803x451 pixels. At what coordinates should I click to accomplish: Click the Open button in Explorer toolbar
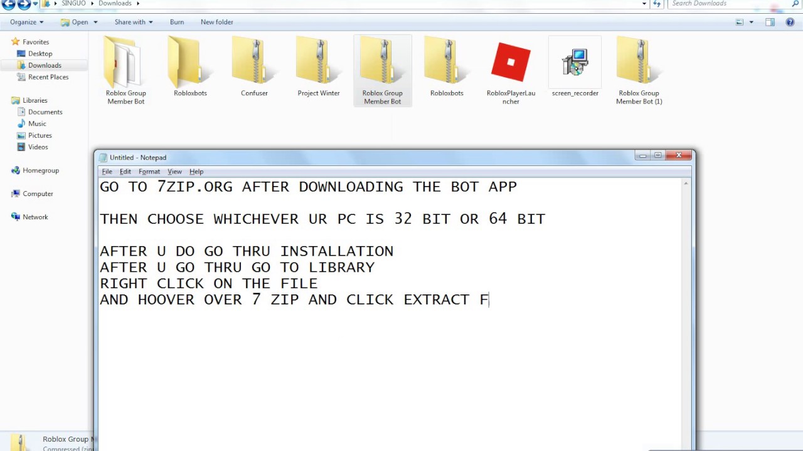point(75,22)
